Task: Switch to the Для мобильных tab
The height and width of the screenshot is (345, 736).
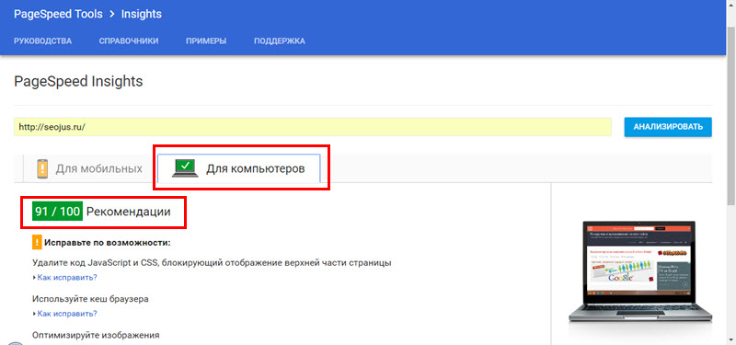Action: click(x=89, y=168)
